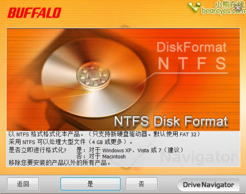Confirm NTFS formatting with 是 button
Image resolution: width=246 pixels, height=194 pixels.
click(90, 184)
